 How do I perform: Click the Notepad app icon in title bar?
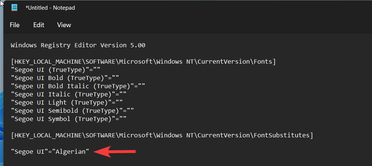pyautogui.click(x=15, y=7)
